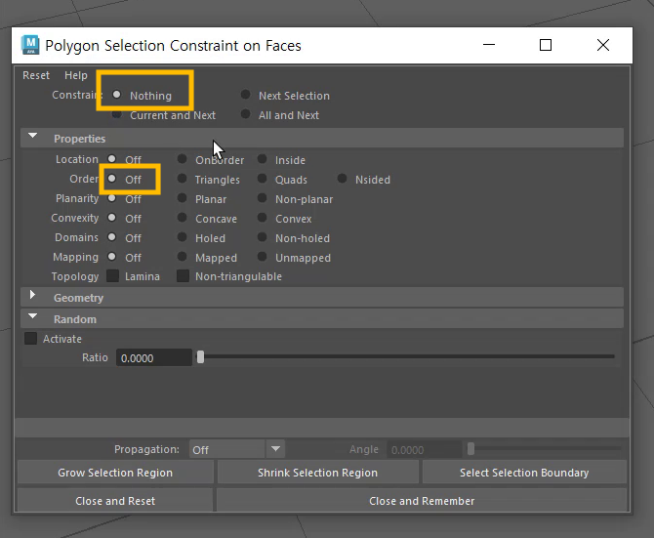Set Order to Triangles
This screenshot has height=538, width=654.
[x=182, y=179]
